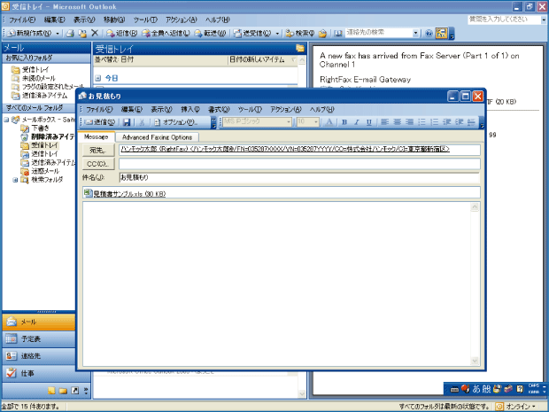Click Move to Folder icon in Outlook toolbar
The width and height of the screenshot is (549, 412).
pos(82,34)
